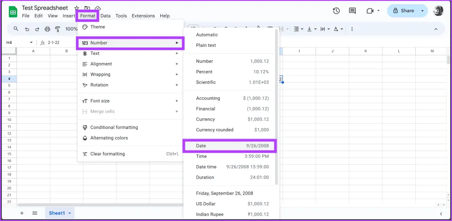Select Conditional formatting in Format menu
The image size is (452, 221).
(x=114, y=127)
